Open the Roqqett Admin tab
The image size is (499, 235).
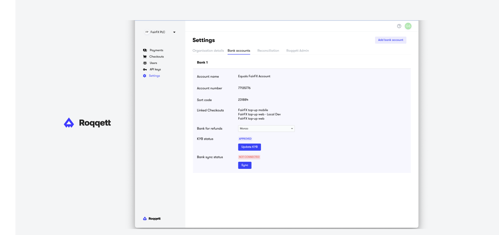click(298, 51)
